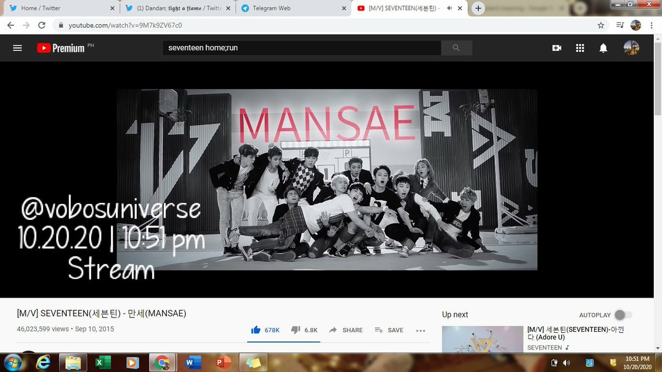662x372 pixels.
Task: Save the video to a playlist
Action: click(x=389, y=330)
